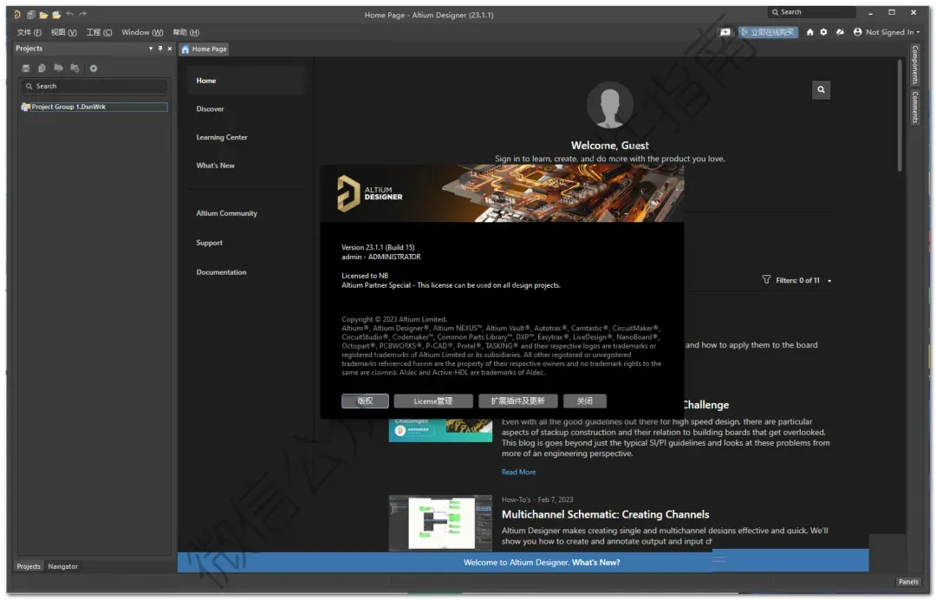Click the Project Group 1.DsnWrk icon

26,107
